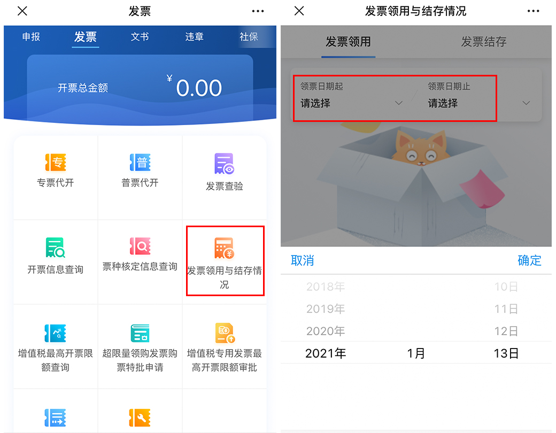The image size is (556, 433).
Task: Open 发票查验 verification icon
Action: [225, 164]
